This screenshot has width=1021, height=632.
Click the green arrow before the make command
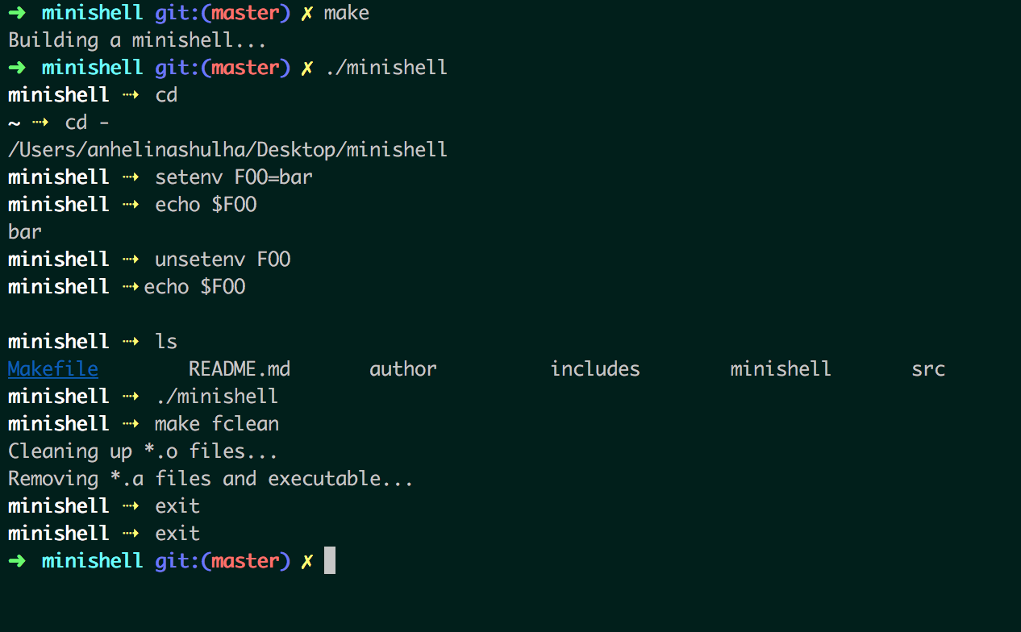[17, 13]
